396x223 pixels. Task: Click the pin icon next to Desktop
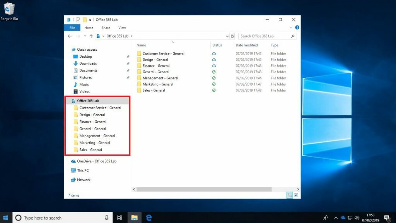coord(128,57)
